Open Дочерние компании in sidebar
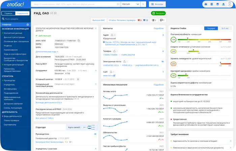This screenshot has height=151, width=236. point(13,104)
